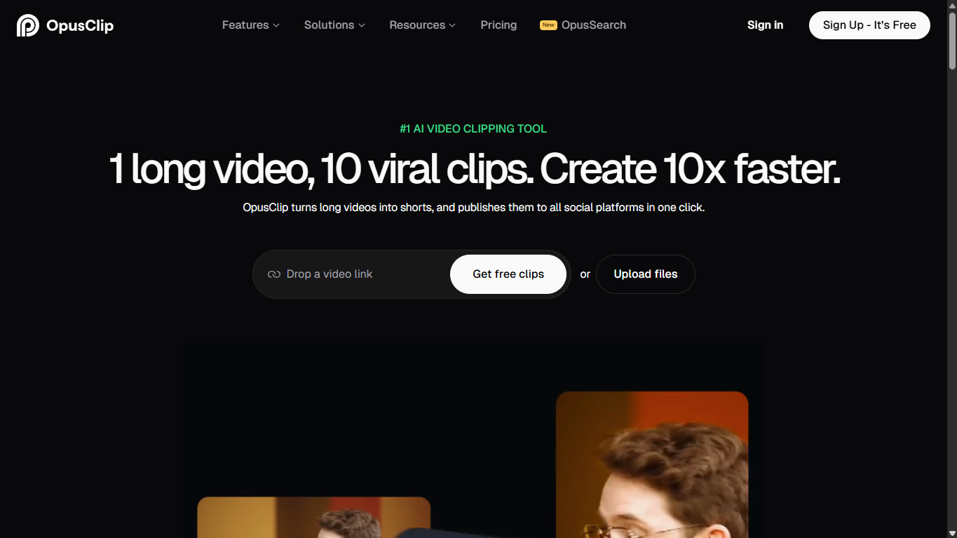Click the scrollbar up arrow
Image resolution: width=957 pixels, height=538 pixels.
pos(951,6)
